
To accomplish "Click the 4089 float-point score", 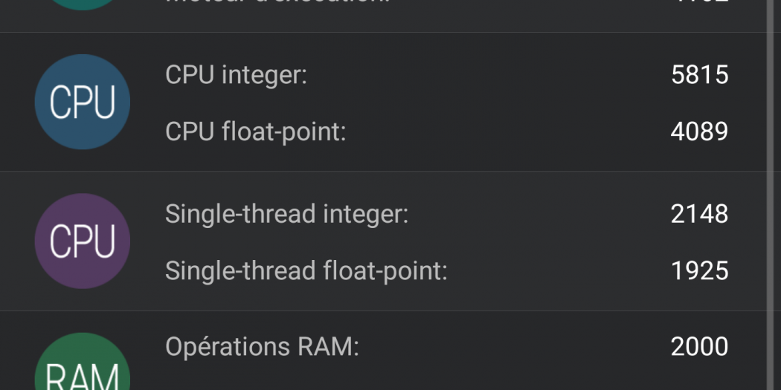I will 699,131.
